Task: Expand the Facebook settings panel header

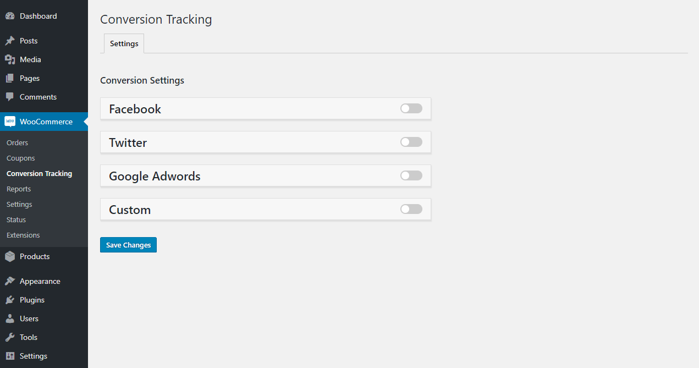Action: [266, 109]
